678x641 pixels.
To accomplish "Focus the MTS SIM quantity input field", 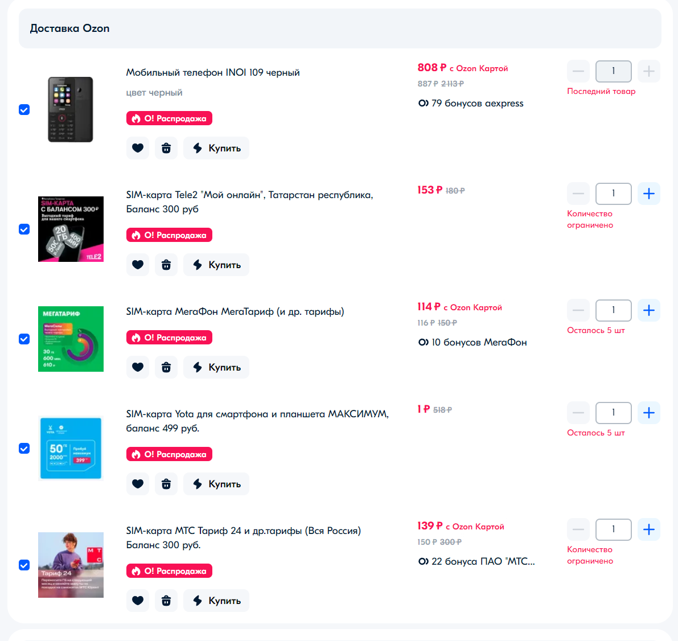I will point(613,529).
